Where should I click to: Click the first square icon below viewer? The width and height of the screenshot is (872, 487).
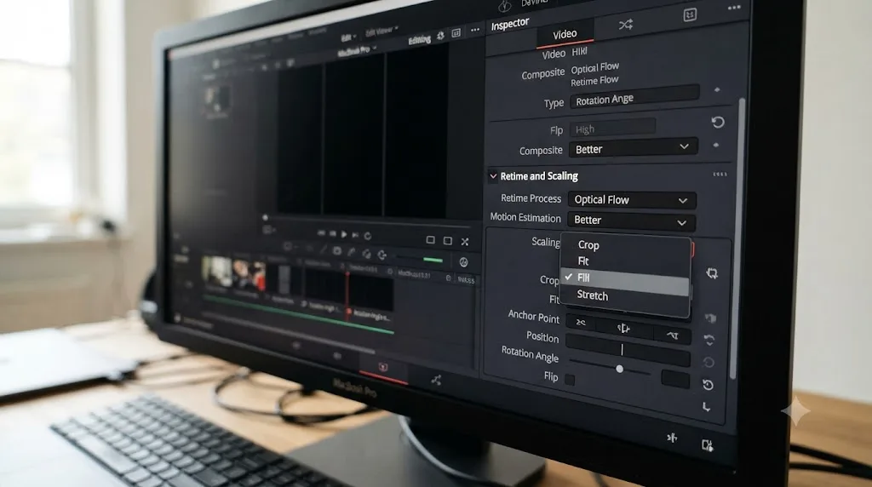(x=430, y=240)
